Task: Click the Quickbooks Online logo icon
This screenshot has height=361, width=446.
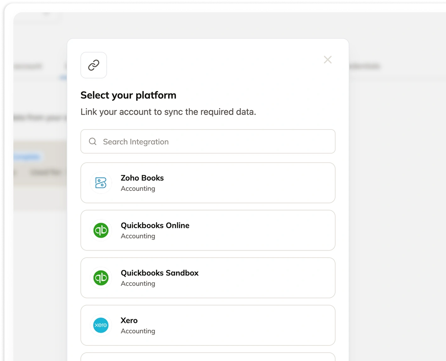Action: pos(101,230)
